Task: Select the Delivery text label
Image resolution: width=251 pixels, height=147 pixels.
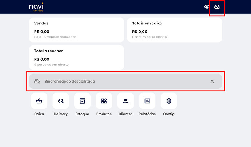Action: click(x=61, y=114)
